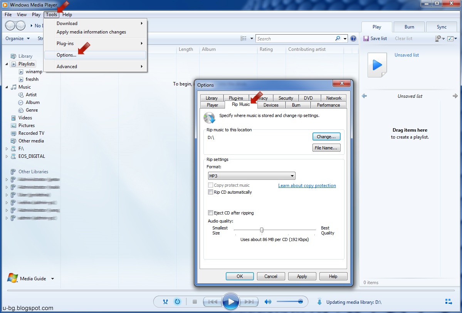This screenshot has height=313, width=462.
Task: Open Learn about copy protection link
Action: point(307,186)
